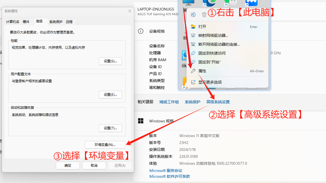Click the 取消 button
The image size is (326, 183).
tap(94, 166)
